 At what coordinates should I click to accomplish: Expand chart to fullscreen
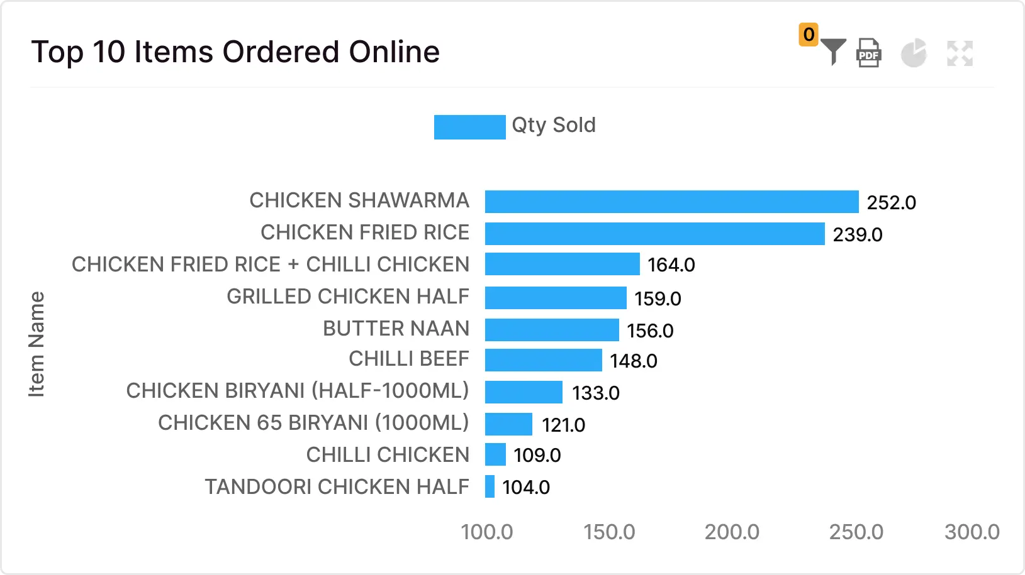pos(960,53)
